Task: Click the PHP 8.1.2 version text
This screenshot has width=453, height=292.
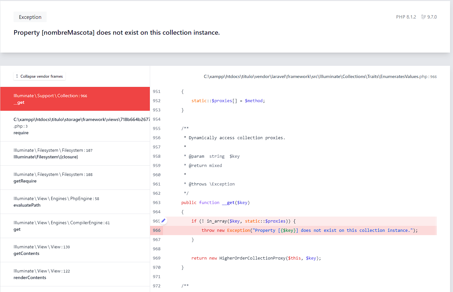Action: coord(406,17)
